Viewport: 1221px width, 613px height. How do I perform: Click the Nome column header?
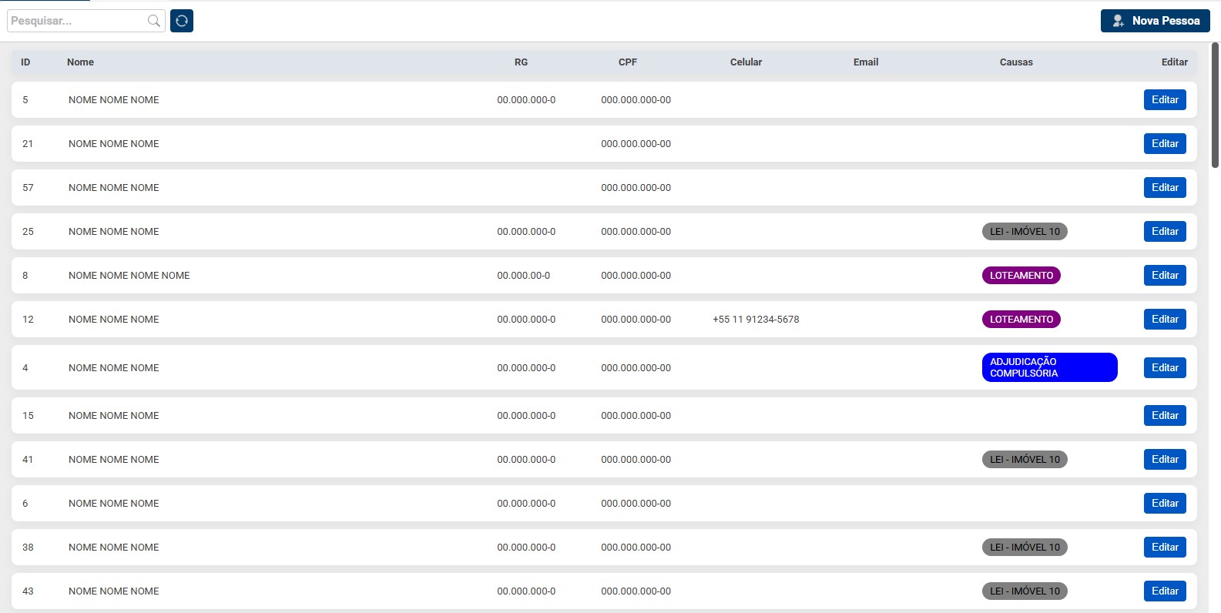point(80,62)
